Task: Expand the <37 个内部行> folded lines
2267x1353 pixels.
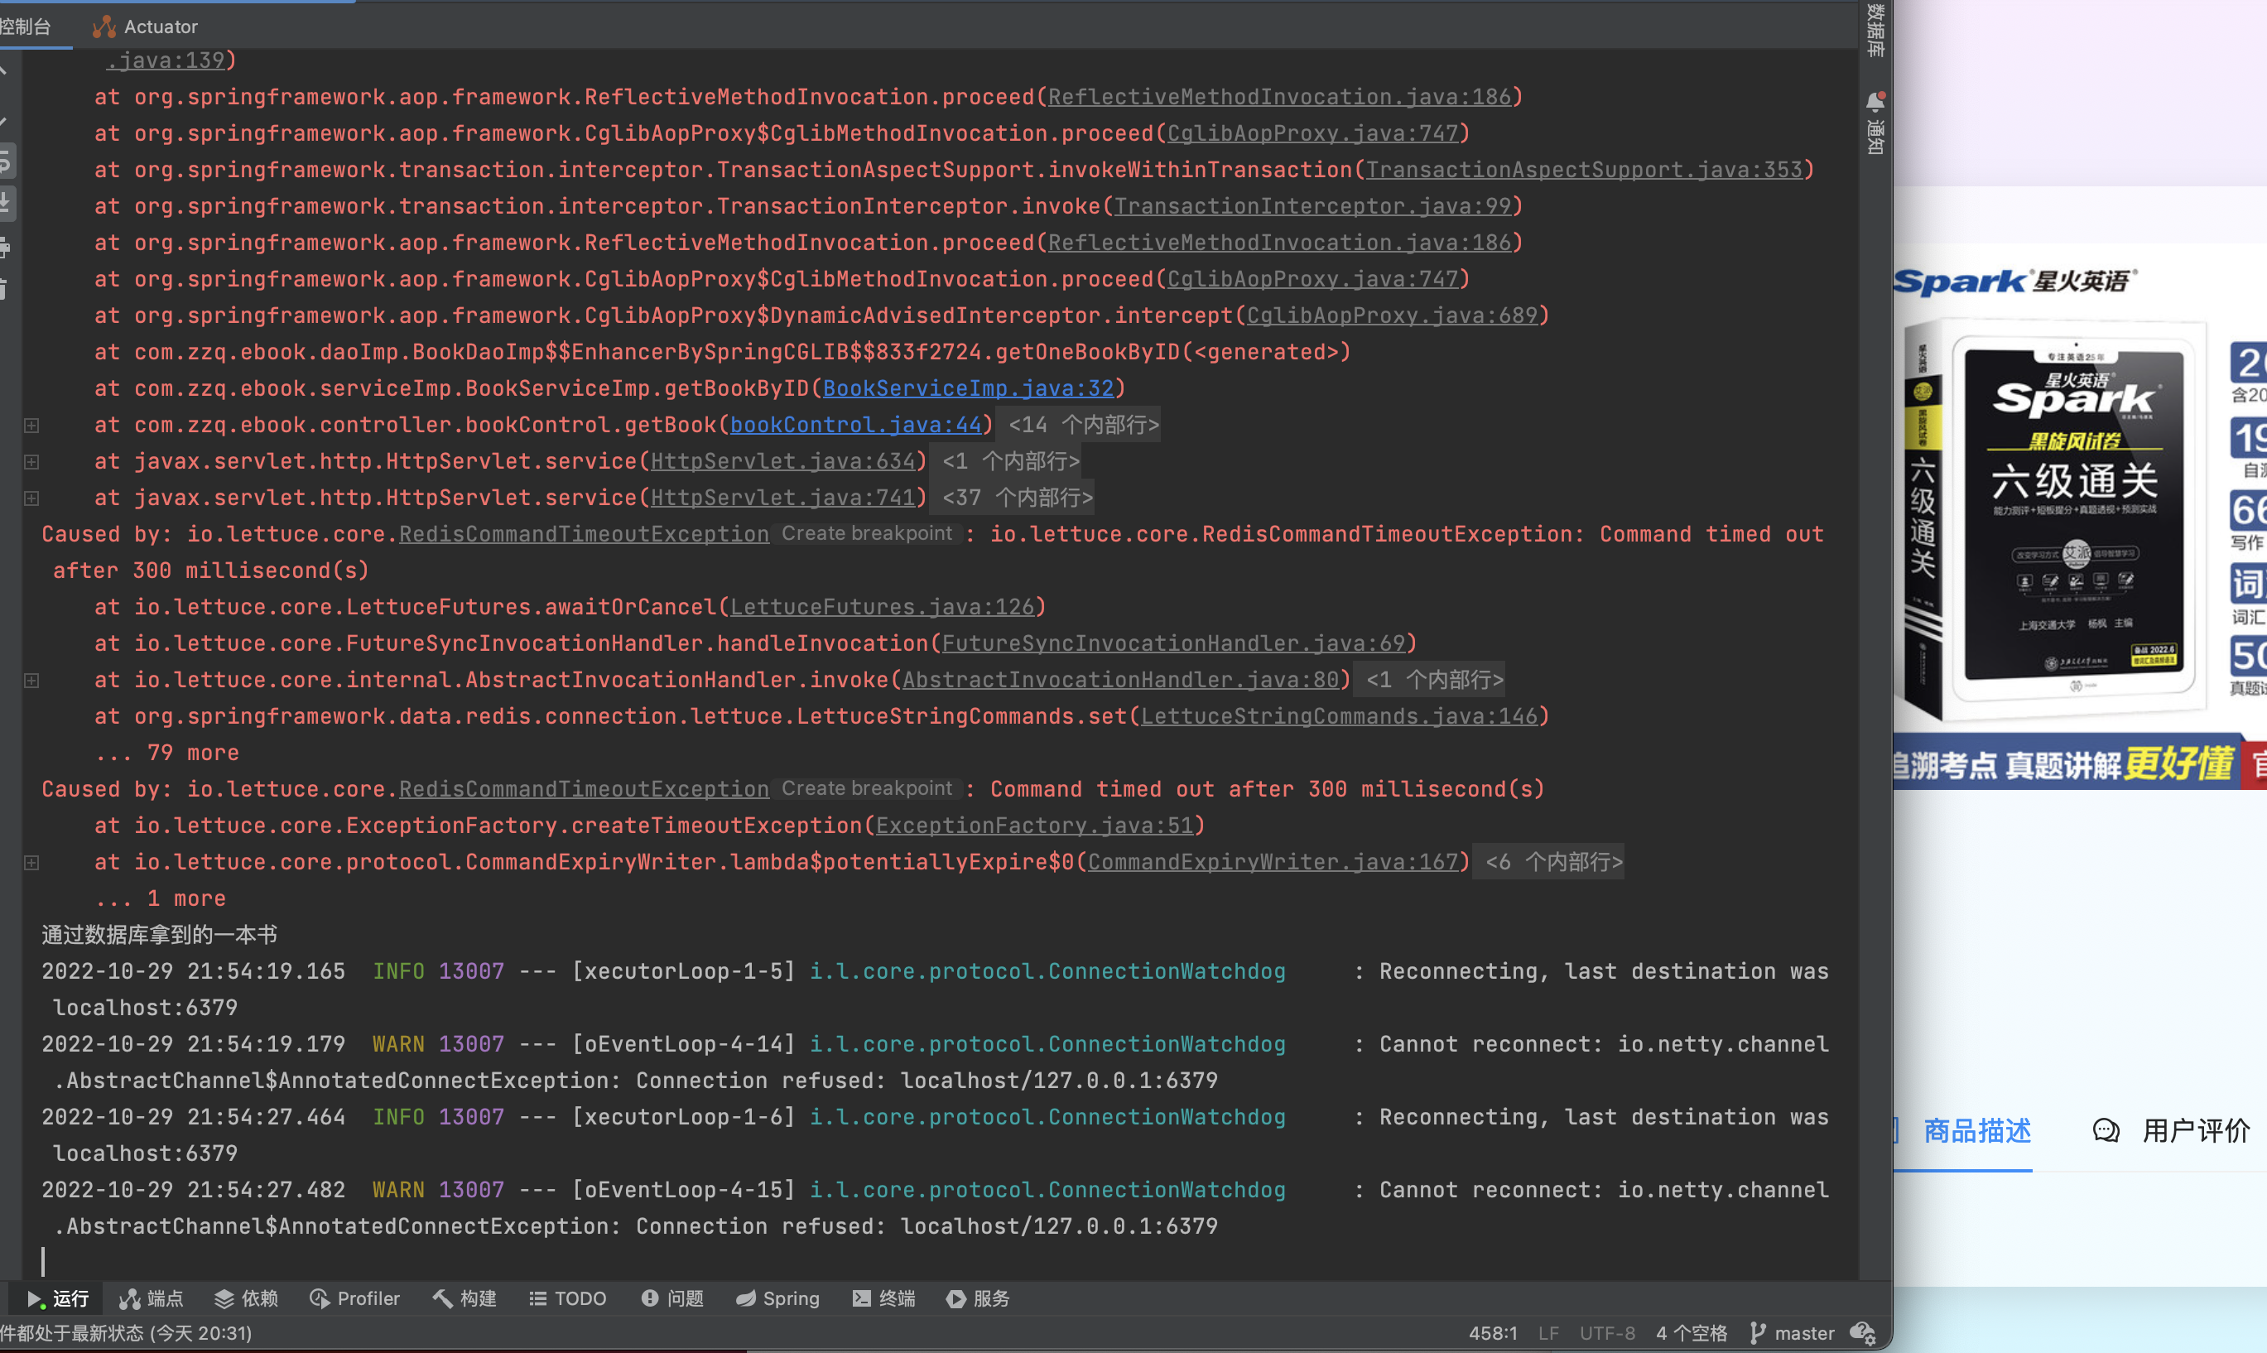Action: click(x=1018, y=498)
